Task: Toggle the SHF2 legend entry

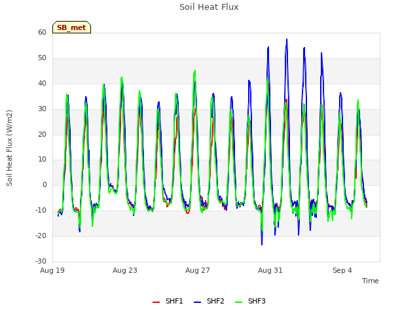Action: click(x=209, y=301)
